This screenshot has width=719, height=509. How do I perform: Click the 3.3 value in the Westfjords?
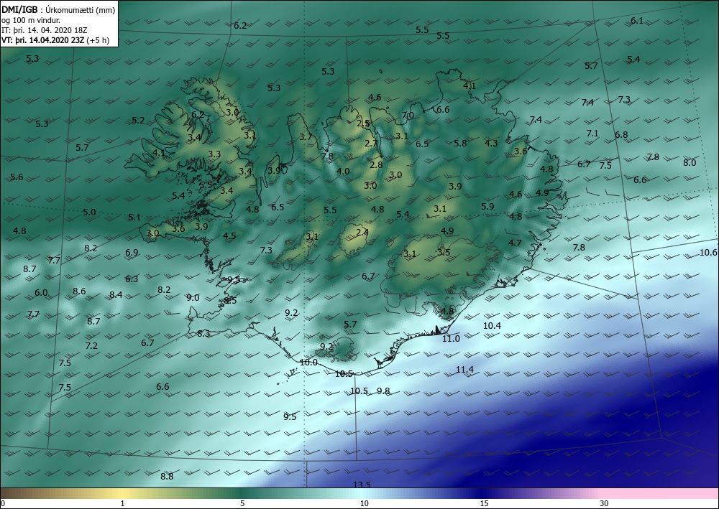pos(214,154)
